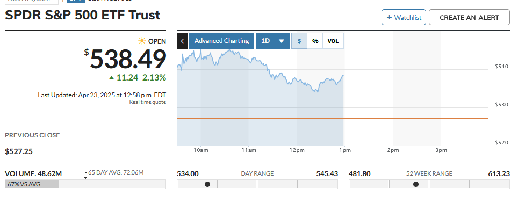
Task: Click Create an Alert button
Action: [x=469, y=17]
